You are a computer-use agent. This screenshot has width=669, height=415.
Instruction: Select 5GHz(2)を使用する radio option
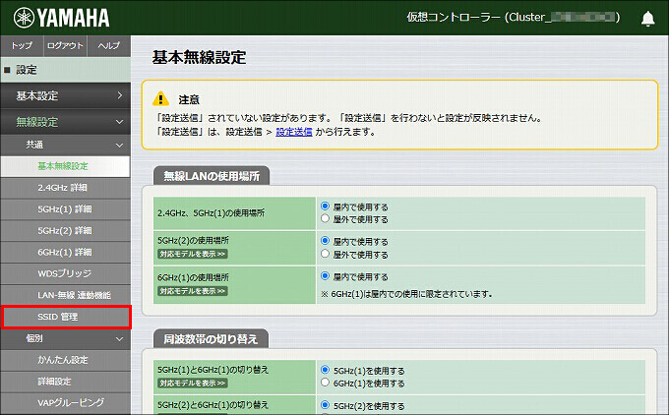click(325, 405)
